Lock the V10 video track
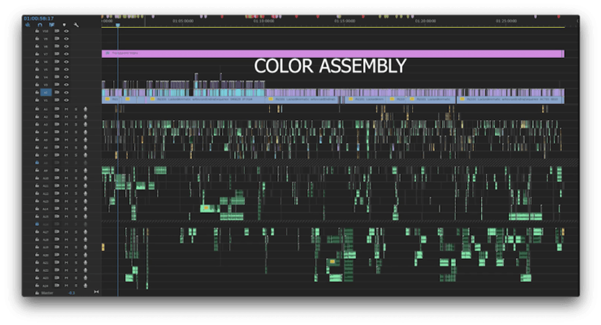 click(x=37, y=31)
